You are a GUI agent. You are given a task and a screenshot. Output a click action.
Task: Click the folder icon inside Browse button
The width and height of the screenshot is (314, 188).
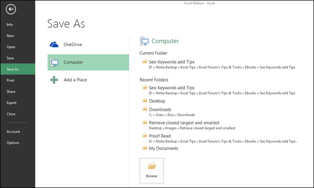[x=151, y=166]
